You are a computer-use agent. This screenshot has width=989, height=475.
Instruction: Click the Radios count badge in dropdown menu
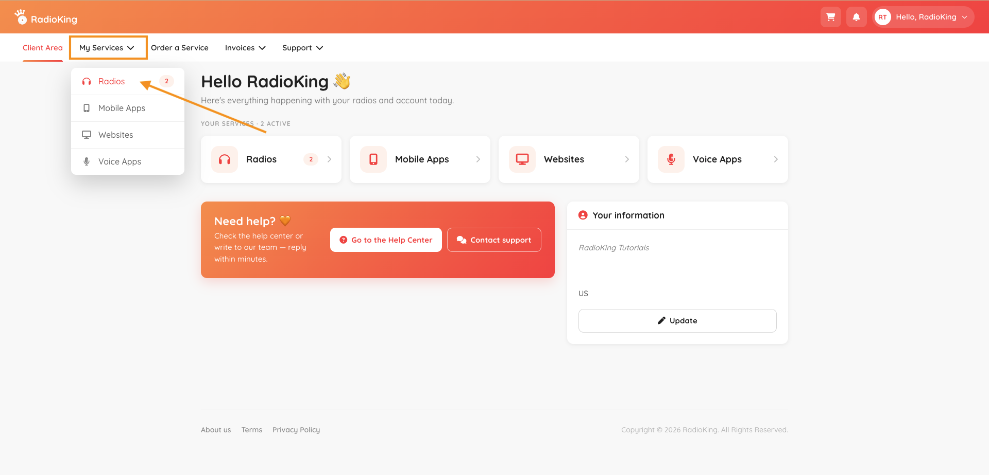166,81
